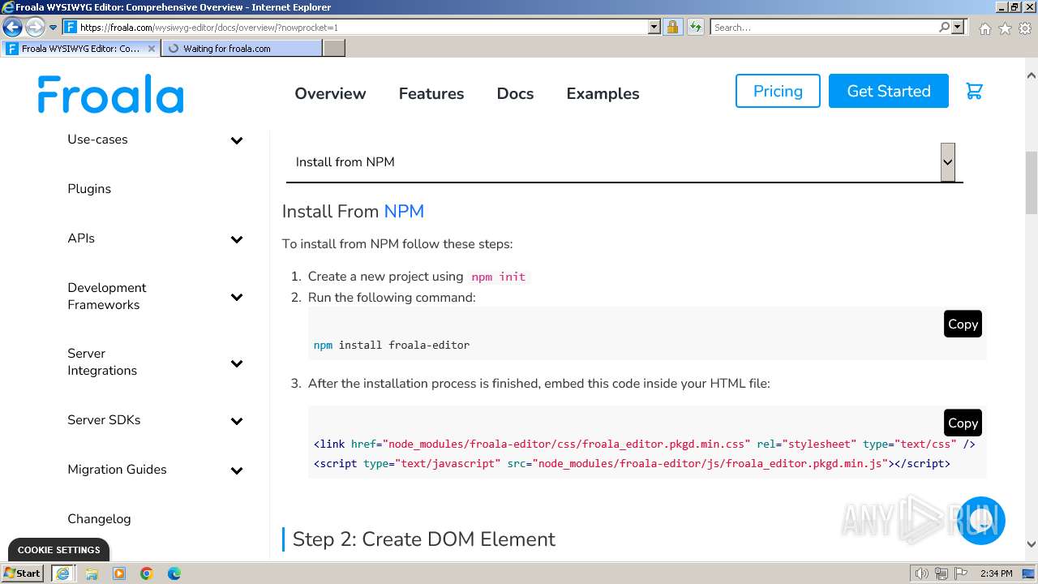This screenshot has width=1038, height=584.
Task: Click the Froala logo
Action: coord(110,94)
